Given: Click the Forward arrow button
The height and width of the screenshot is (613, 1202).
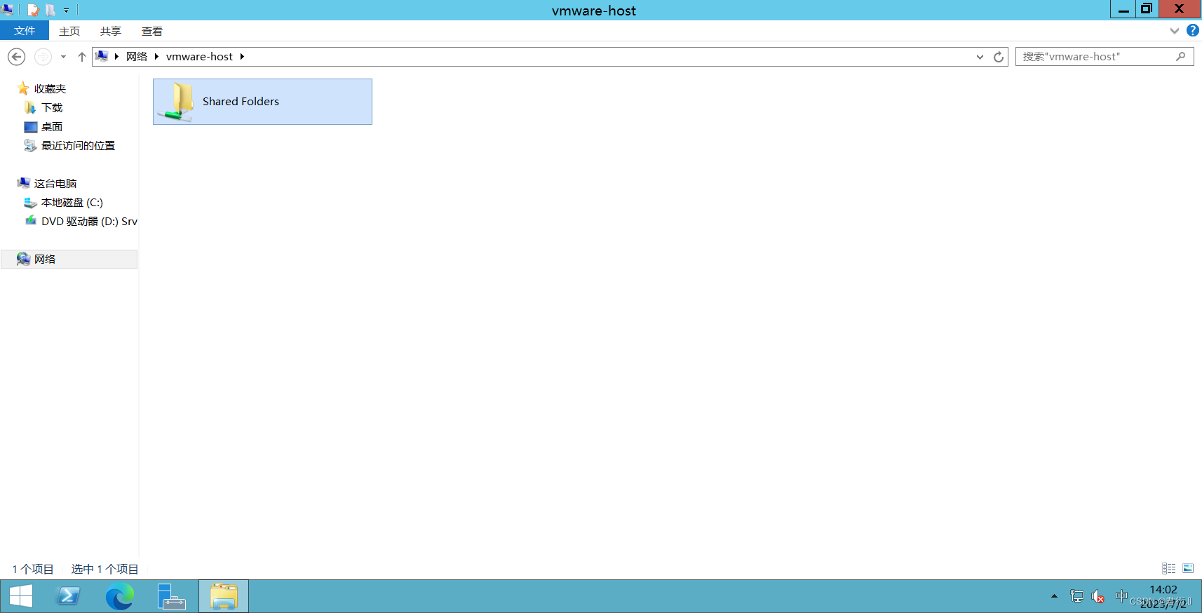Looking at the screenshot, I should tap(43, 57).
